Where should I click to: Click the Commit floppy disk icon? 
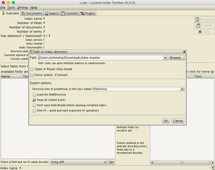[198, 25]
